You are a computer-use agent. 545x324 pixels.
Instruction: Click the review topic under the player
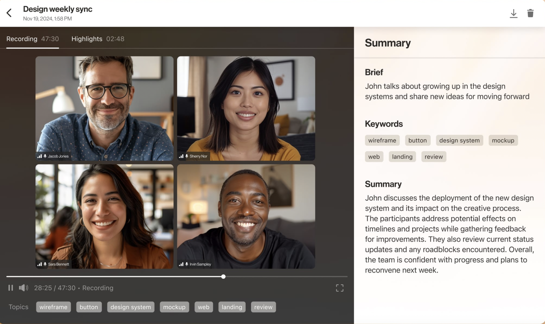coord(263,307)
